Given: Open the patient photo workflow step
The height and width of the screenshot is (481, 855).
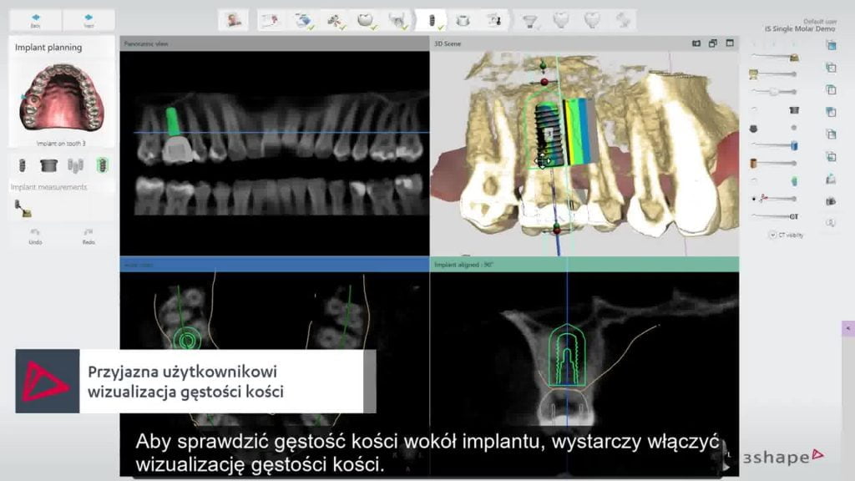Looking at the screenshot, I should pyautogui.click(x=235, y=19).
